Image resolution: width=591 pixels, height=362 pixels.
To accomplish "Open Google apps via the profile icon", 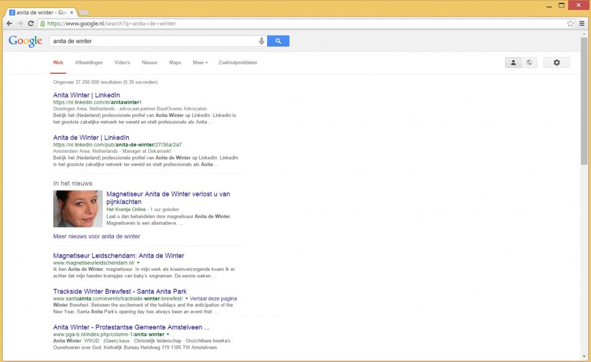I will pos(513,62).
